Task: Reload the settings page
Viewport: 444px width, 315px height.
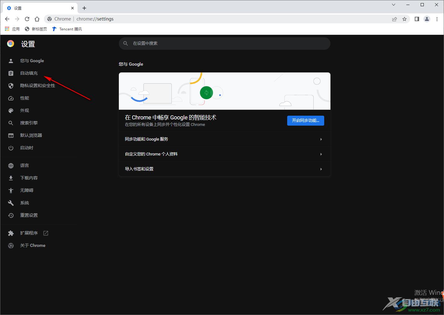Action: click(x=27, y=19)
